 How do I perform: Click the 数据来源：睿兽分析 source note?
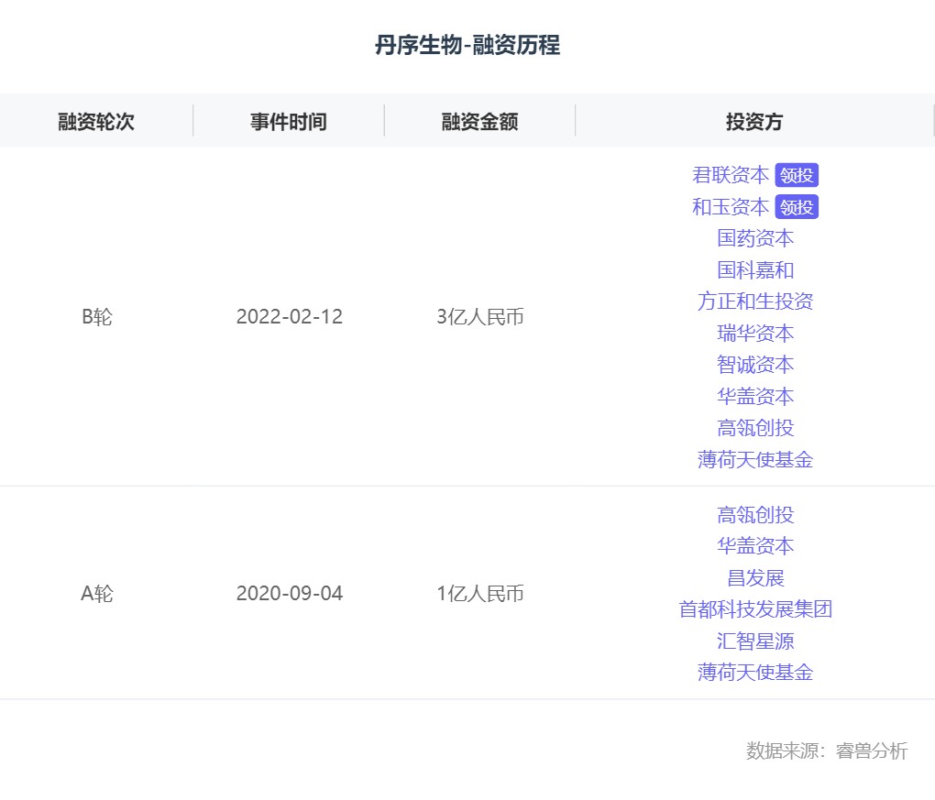(x=827, y=751)
